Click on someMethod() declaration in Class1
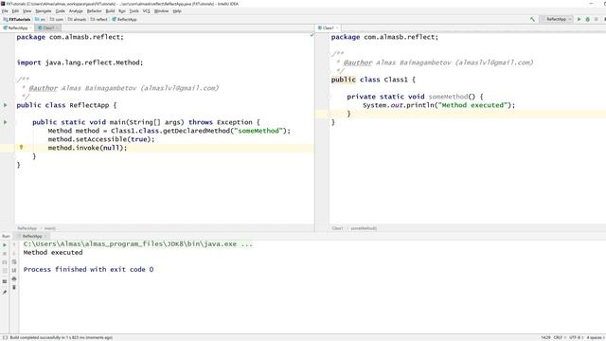606x341 pixels. [448, 97]
